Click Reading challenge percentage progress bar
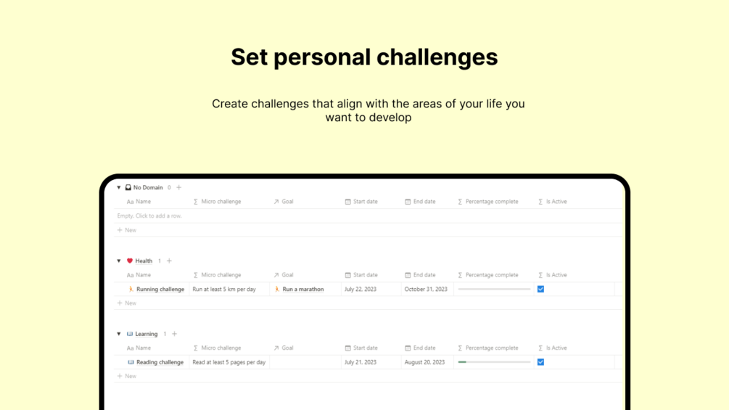This screenshot has height=410, width=729. tap(494, 362)
